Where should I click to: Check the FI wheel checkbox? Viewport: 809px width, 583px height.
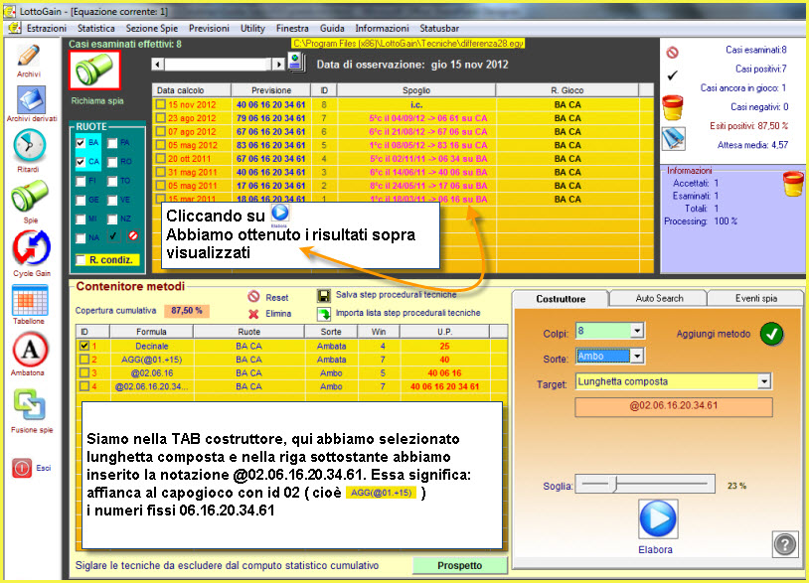coord(81,181)
